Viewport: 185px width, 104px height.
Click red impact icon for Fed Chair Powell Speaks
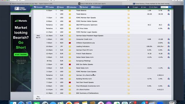(70, 82)
